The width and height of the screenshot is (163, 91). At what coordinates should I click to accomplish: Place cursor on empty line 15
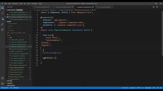(101, 48)
